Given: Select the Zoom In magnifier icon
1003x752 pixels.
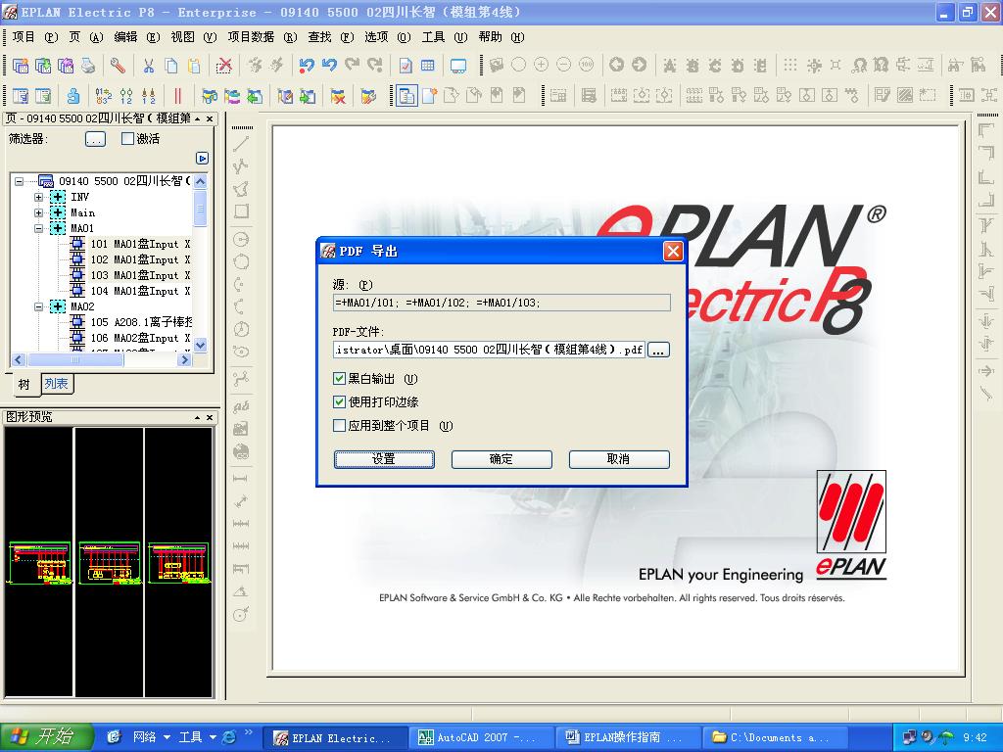Looking at the screenshot, I should 541,66.
